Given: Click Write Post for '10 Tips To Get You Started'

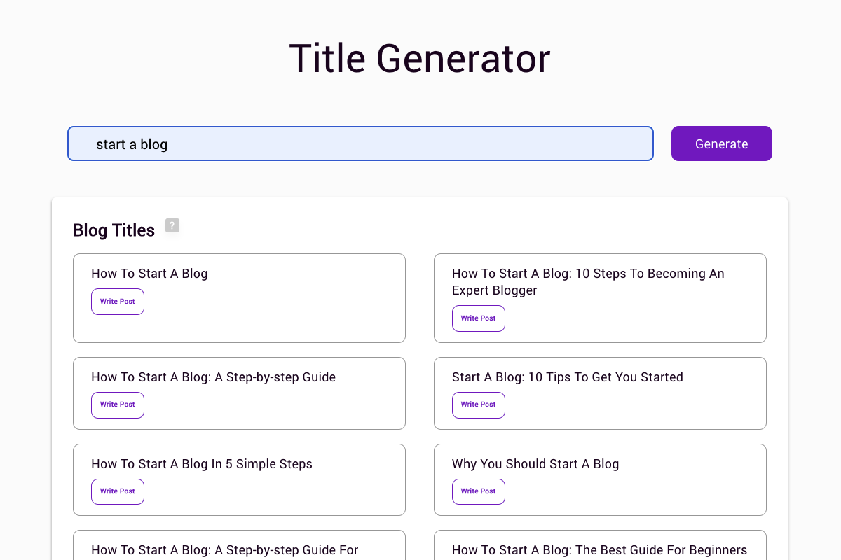Looking at the screenshot, I should pos(478,405).
